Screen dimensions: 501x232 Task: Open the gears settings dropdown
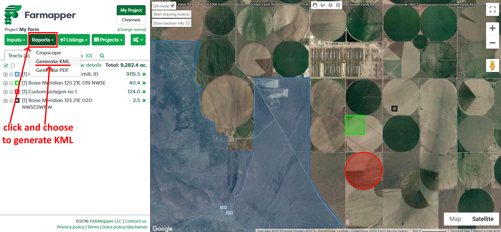coord(138,40)
